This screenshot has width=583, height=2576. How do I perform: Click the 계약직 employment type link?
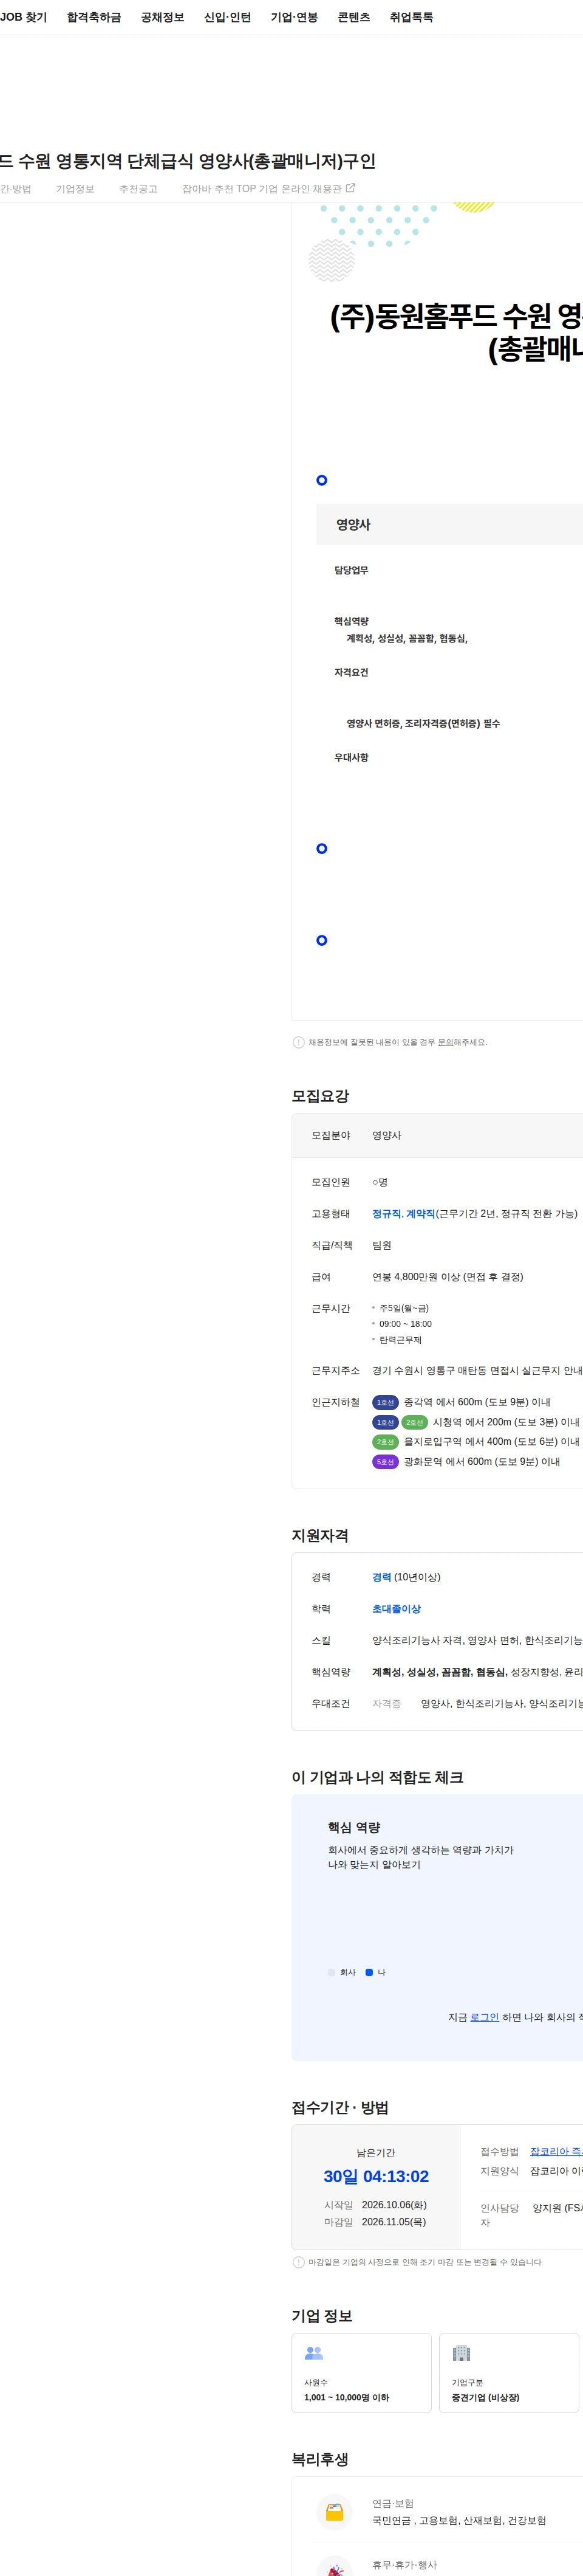point(420,1213)
